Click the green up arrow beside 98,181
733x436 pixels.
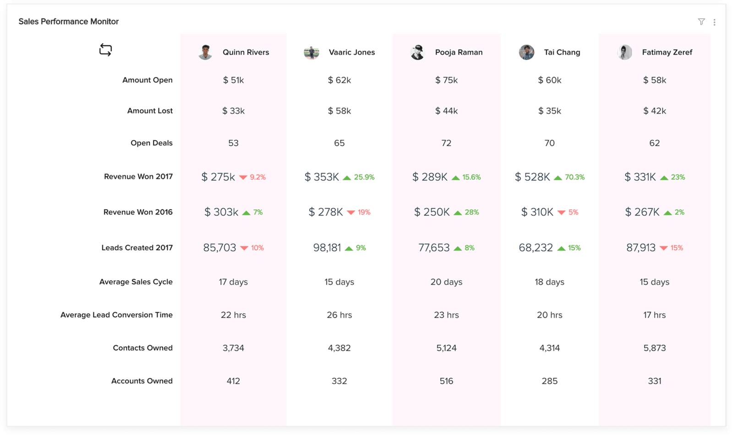(x=349, y=248)
